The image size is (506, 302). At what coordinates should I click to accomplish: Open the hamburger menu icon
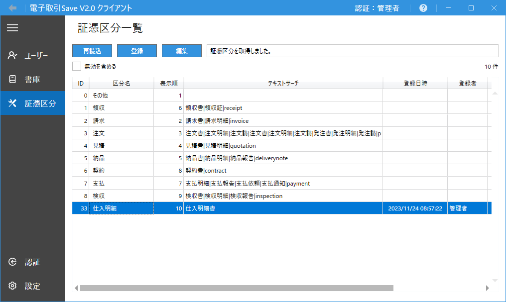tap(12, 28)
